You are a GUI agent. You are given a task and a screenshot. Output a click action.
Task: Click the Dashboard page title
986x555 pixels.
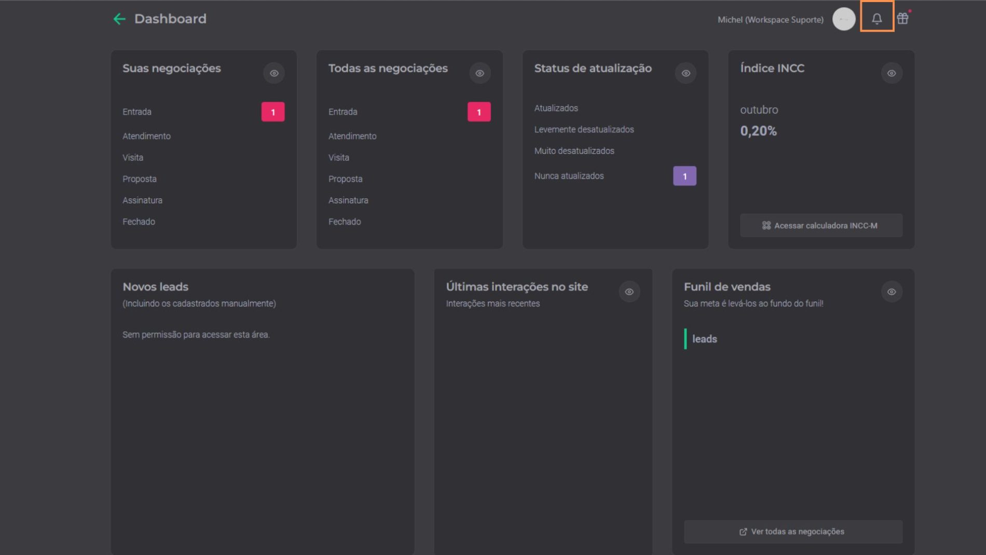(x=170, y=19)
